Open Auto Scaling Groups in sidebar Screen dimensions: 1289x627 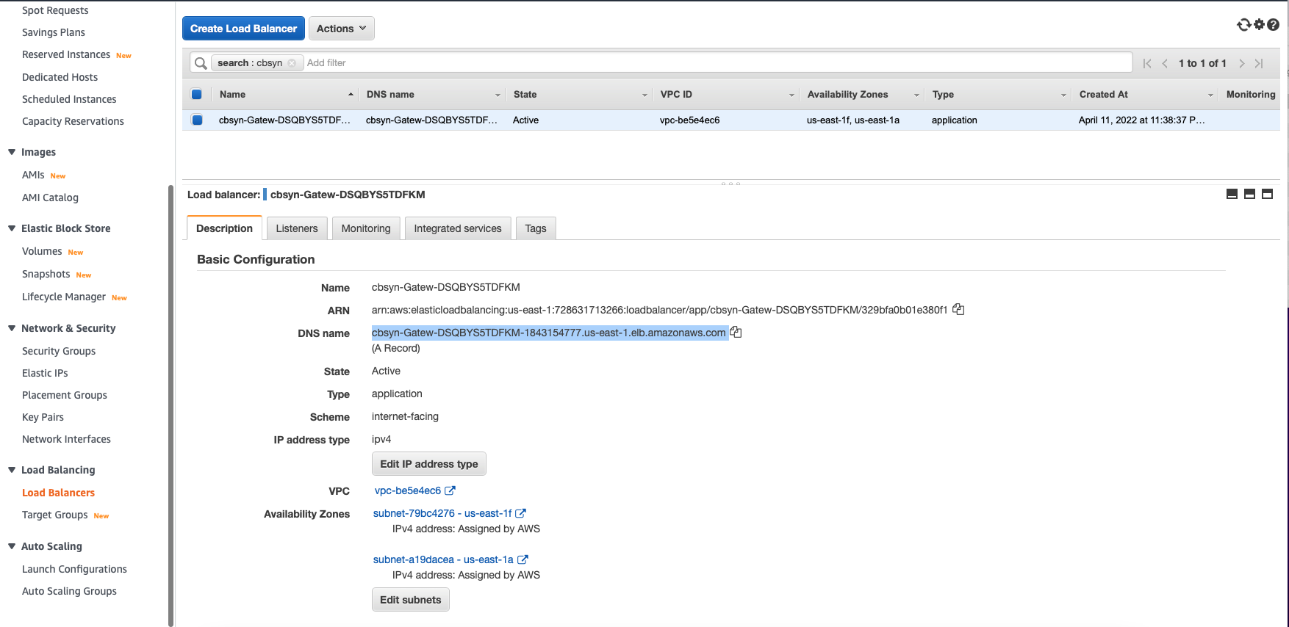(x=69, y=591)
